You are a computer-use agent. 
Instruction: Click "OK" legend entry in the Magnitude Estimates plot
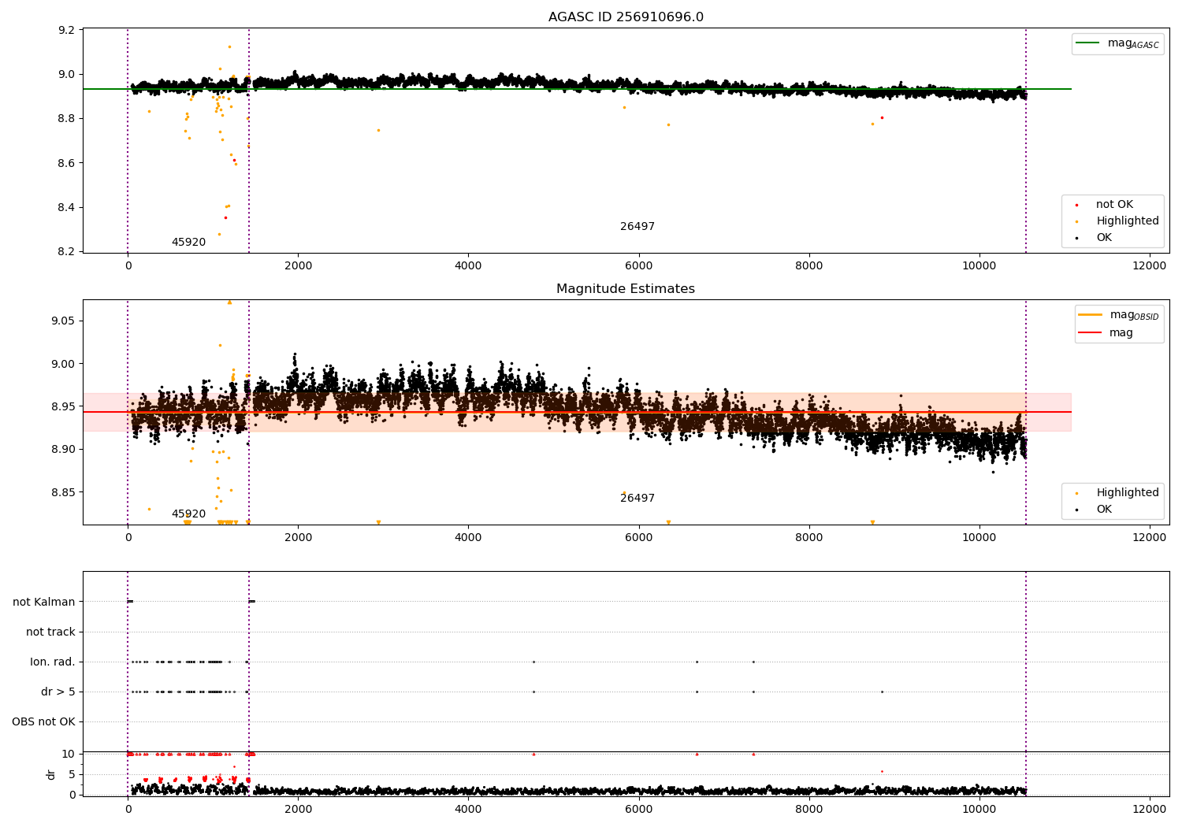coord(1104,510)
